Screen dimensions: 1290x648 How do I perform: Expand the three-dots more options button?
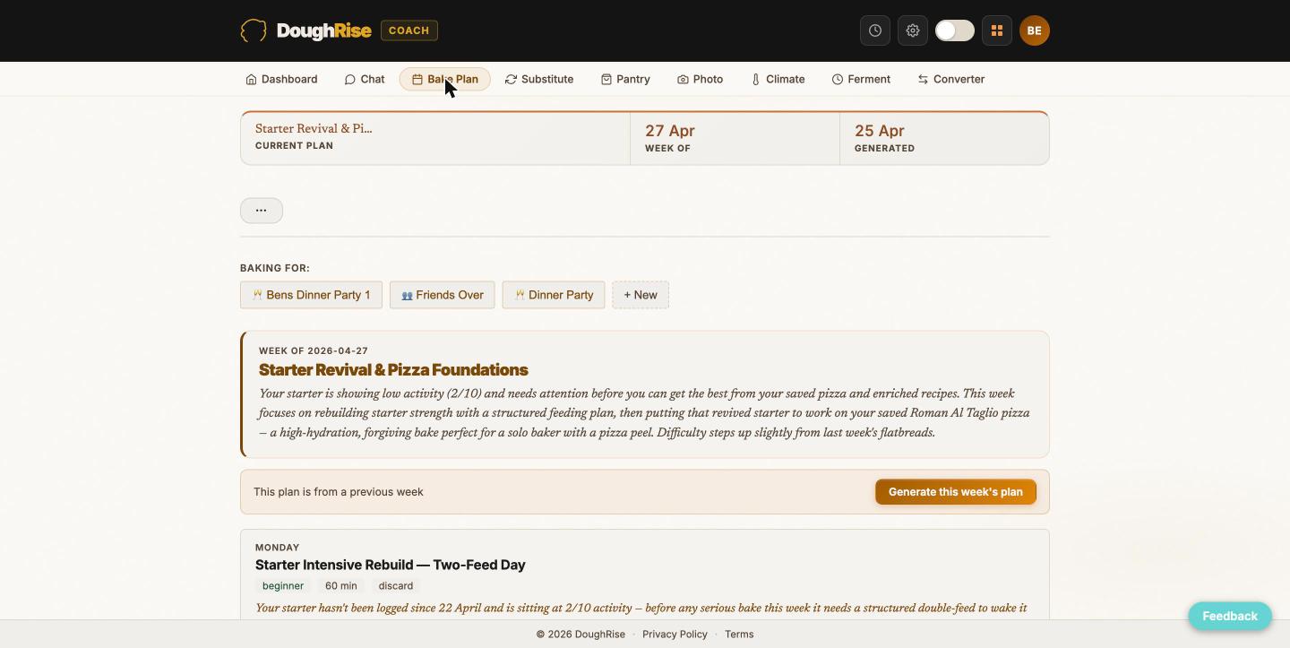click(262, 211)
